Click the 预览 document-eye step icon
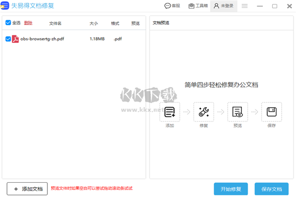Screen dimensions: 296x197 (x=238, y=112)
